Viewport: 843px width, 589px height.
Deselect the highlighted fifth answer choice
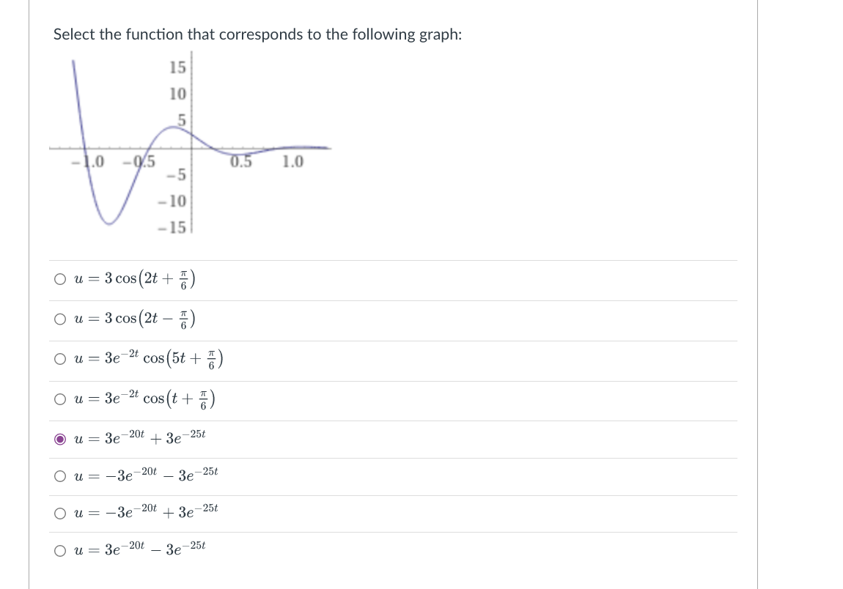pos(61,438)
